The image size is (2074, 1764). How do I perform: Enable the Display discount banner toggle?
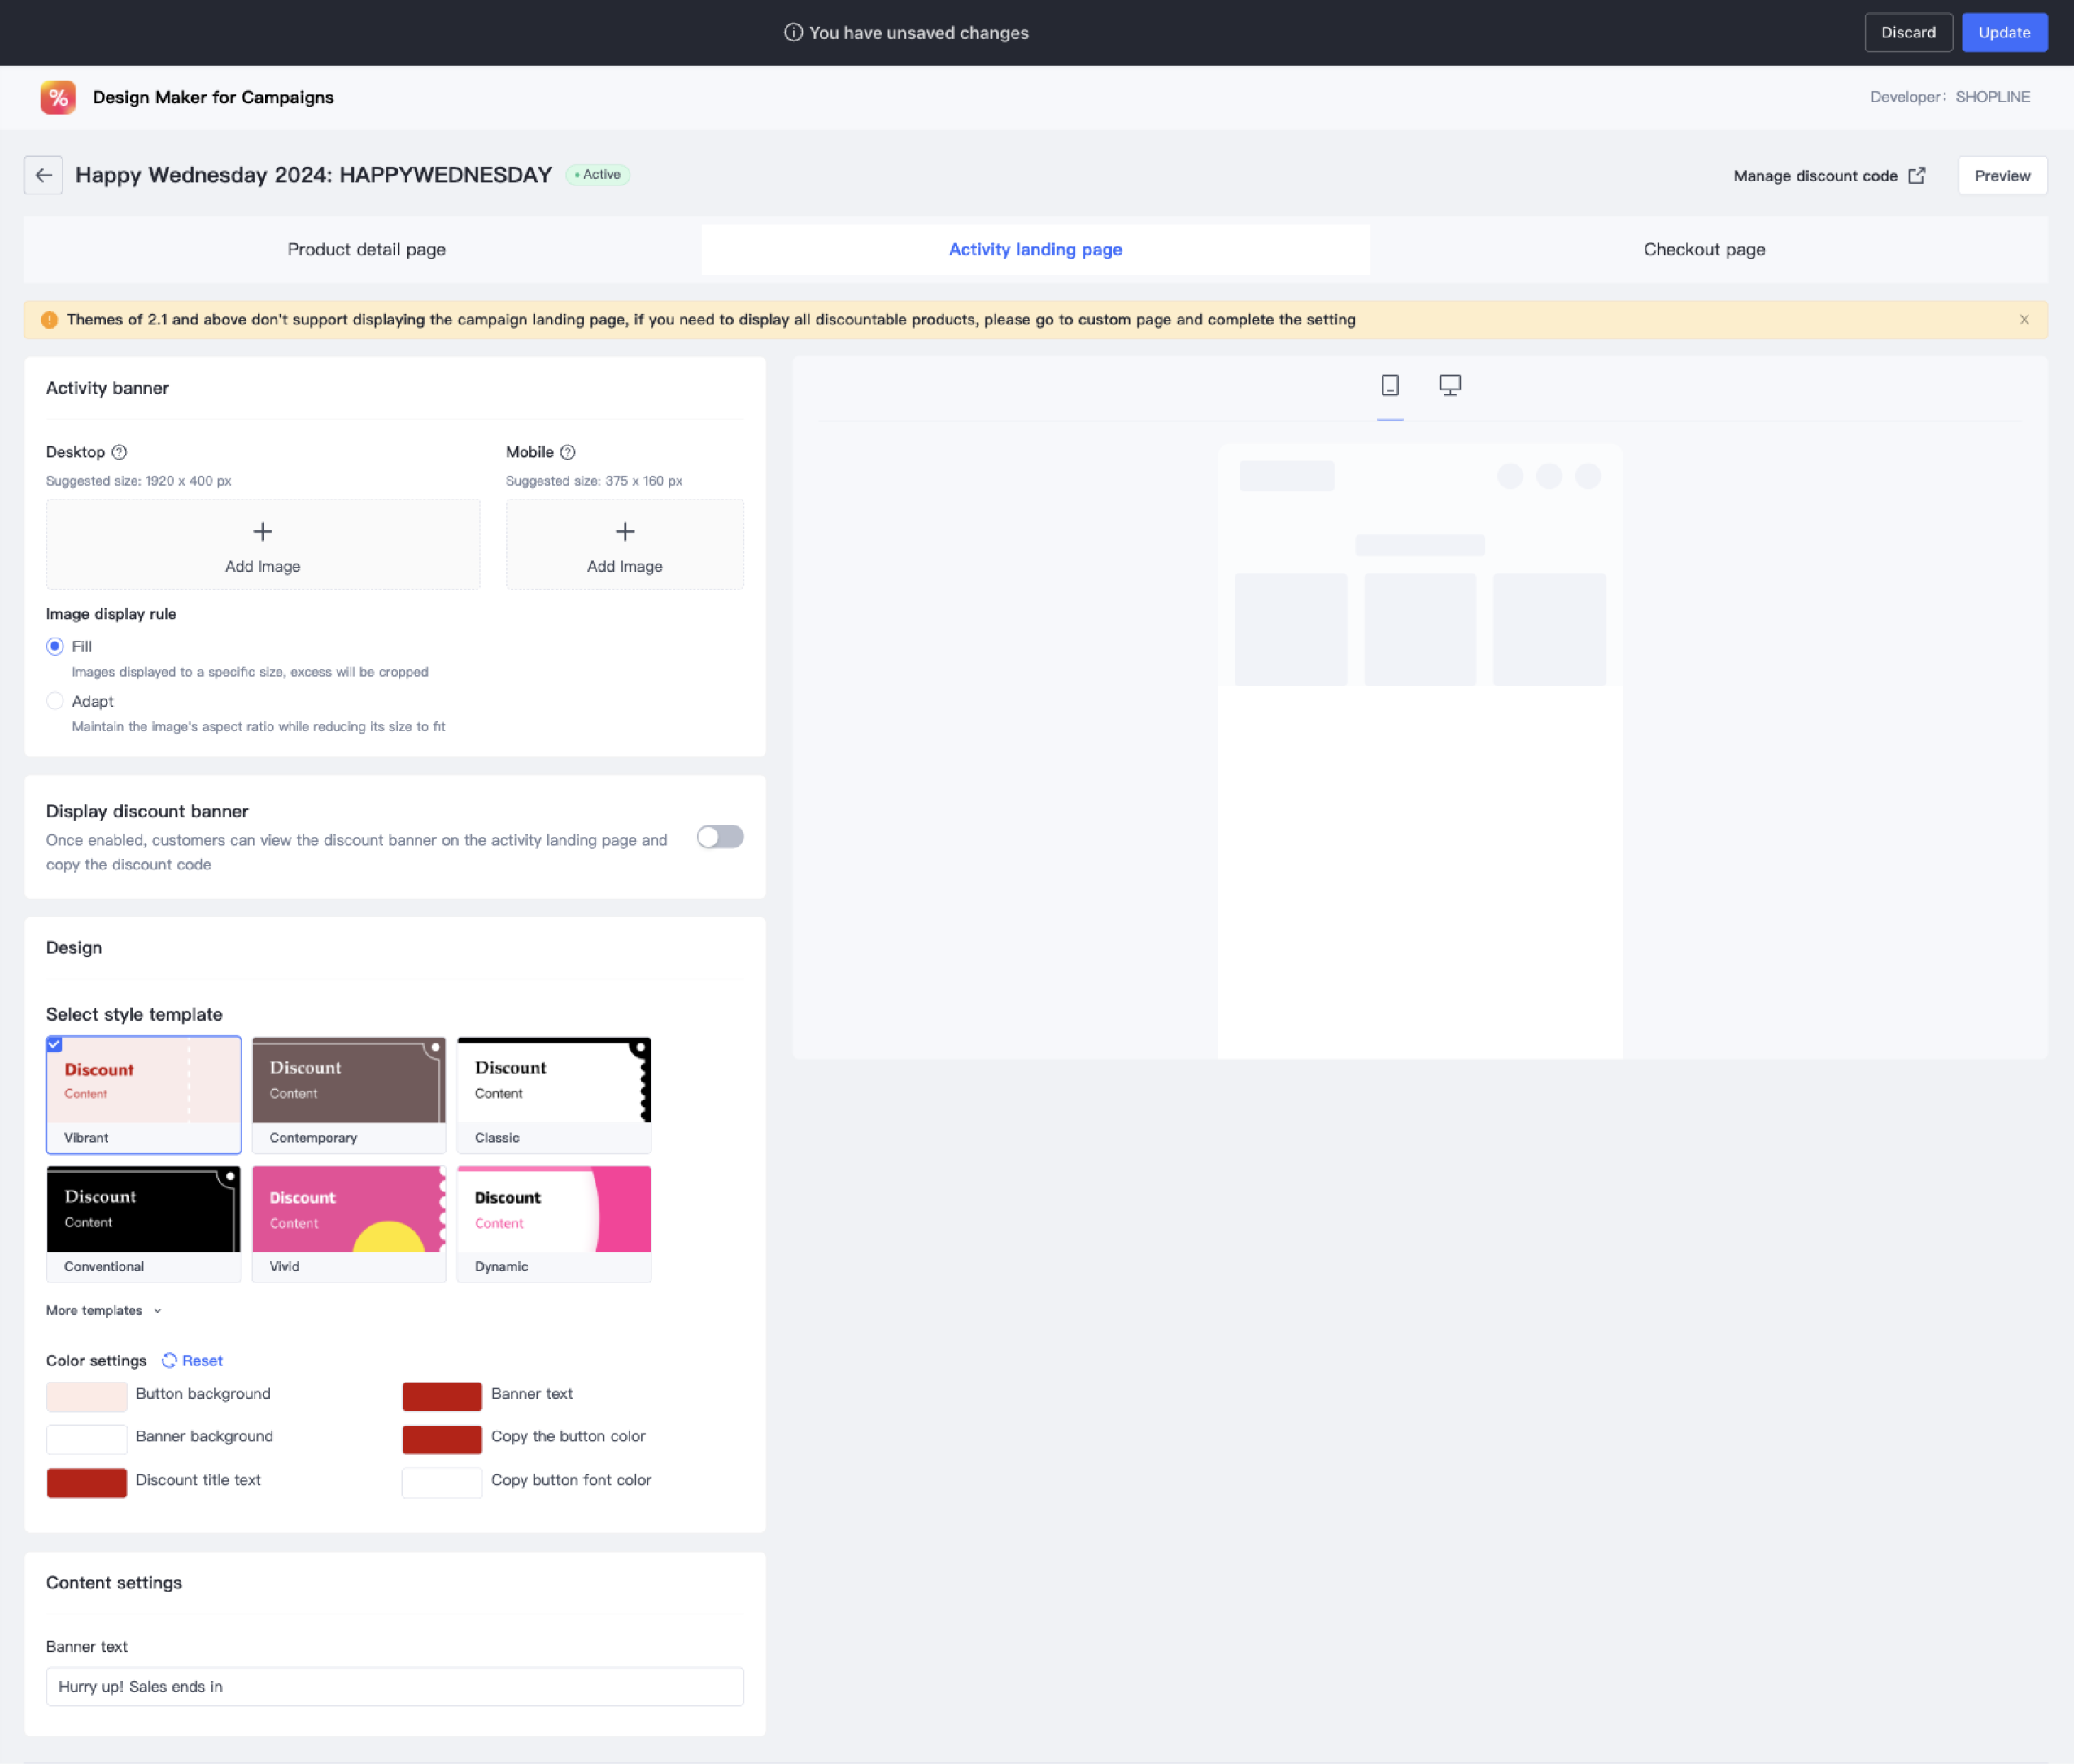[719, 837]
